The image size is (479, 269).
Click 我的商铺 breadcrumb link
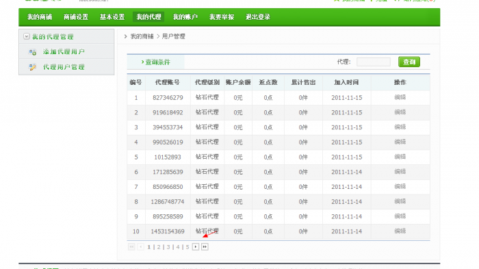tap(142, 36)
